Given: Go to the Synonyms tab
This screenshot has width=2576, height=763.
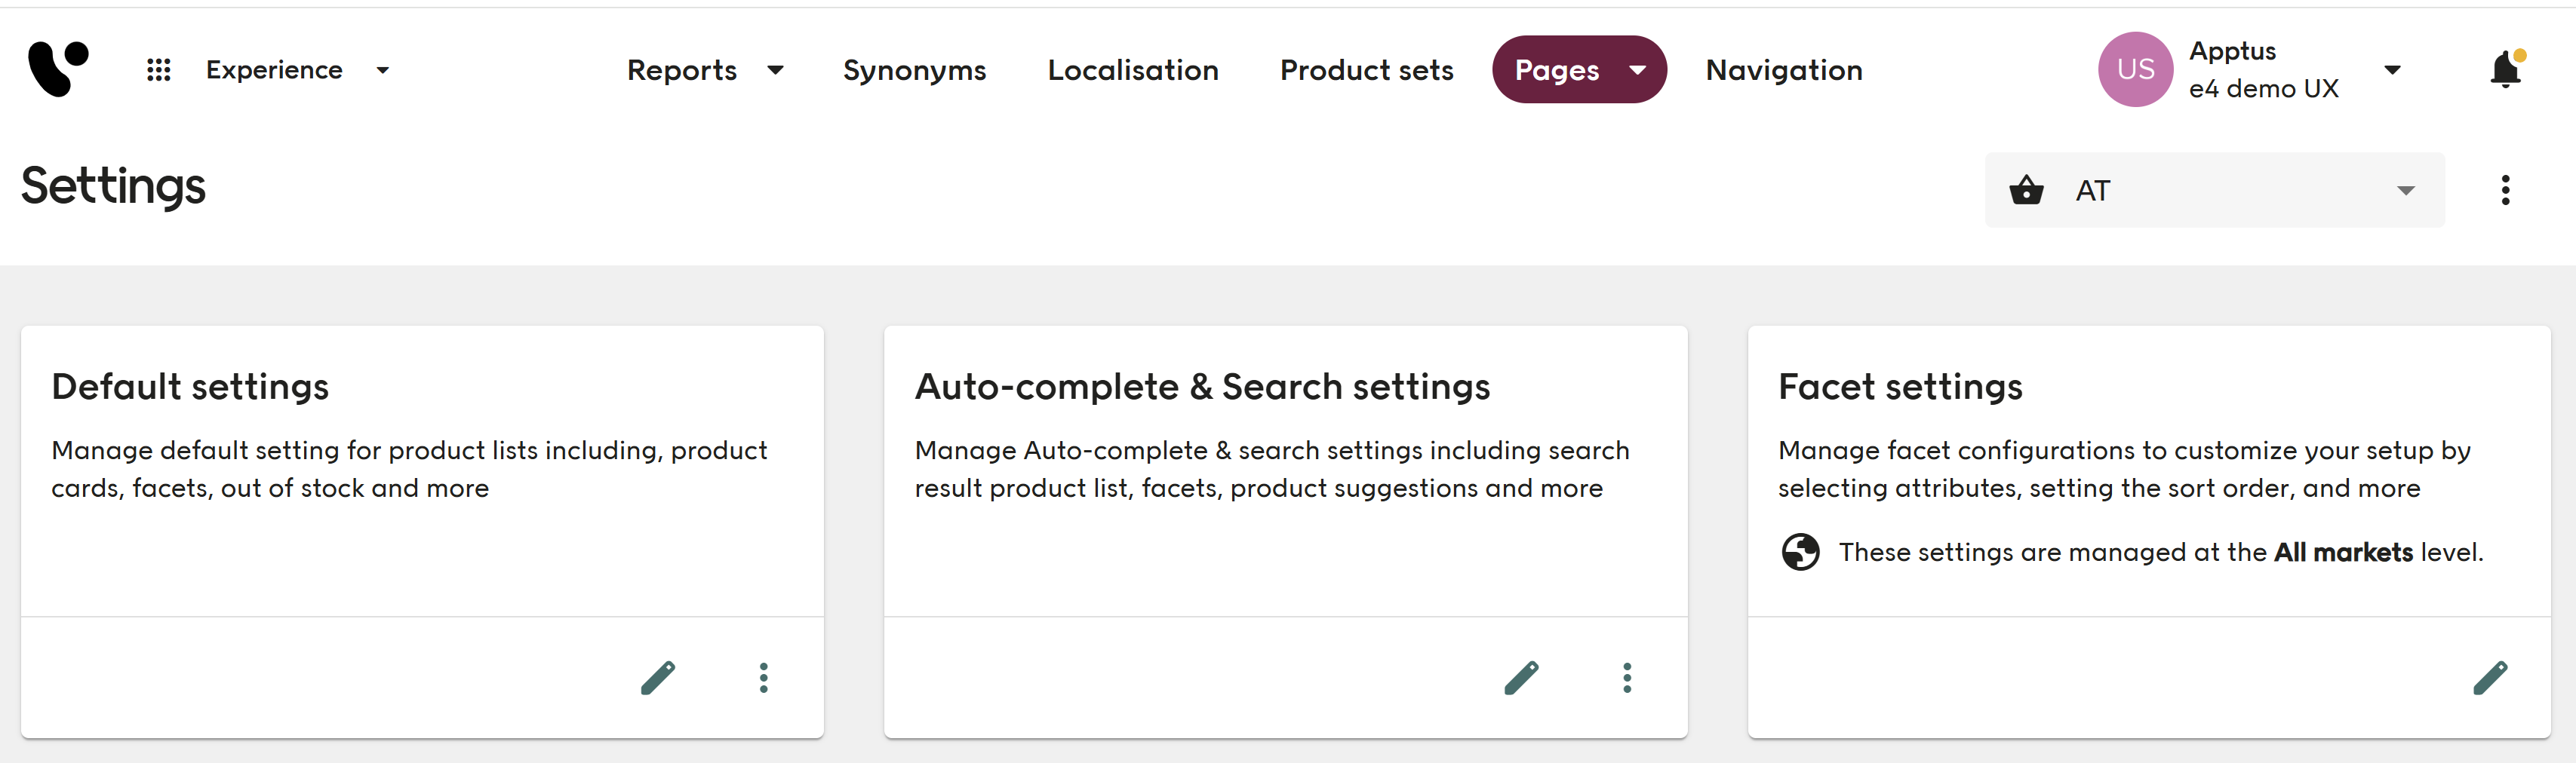Looking at the screenshot, I should pos(914,70).
